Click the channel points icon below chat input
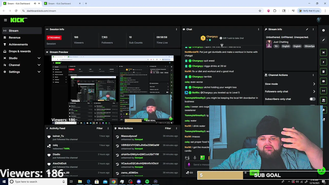 point(187,173)
